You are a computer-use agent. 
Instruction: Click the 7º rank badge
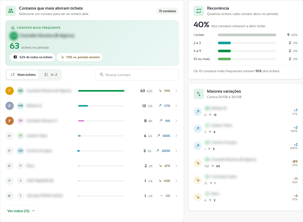10,181
